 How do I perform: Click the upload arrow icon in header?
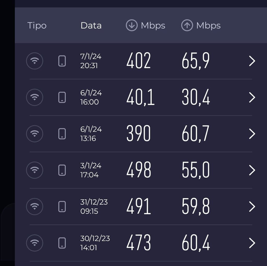tap(187, 25)
